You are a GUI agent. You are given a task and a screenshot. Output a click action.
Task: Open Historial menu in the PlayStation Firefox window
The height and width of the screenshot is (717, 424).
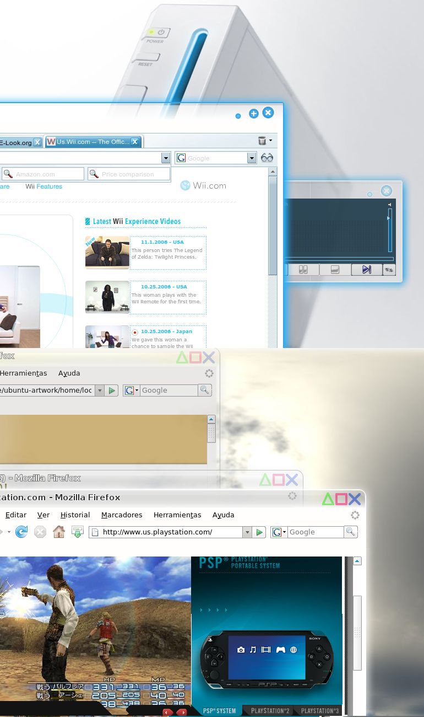click(75, 515)
